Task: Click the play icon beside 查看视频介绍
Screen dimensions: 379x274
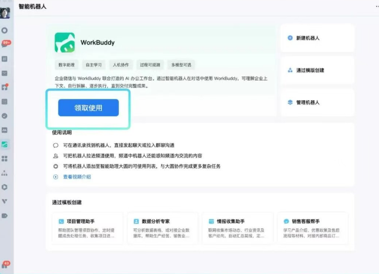Action: click(x=56, y=177)
